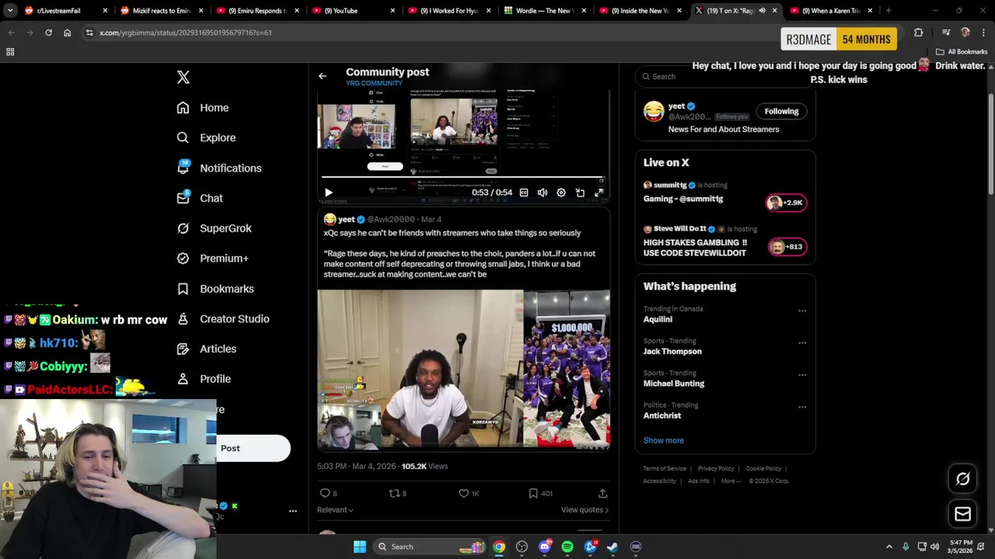The height and width of the screenshot is (559, 995).
Task: Switch to When a Karen tab
Action: [832, 11]
